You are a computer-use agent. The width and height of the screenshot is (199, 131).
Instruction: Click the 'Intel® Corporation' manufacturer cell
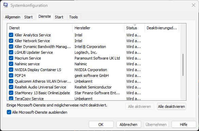[90, 47]
